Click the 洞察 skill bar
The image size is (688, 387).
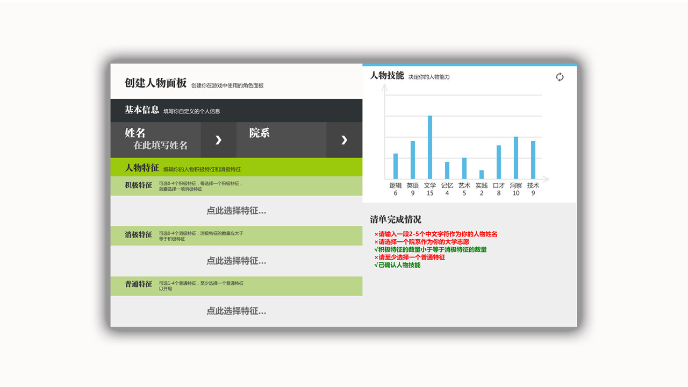click(x=516, y=157)
